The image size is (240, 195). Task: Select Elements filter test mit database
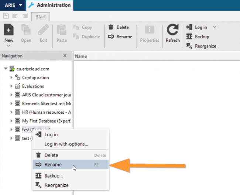tap(47, 104)
